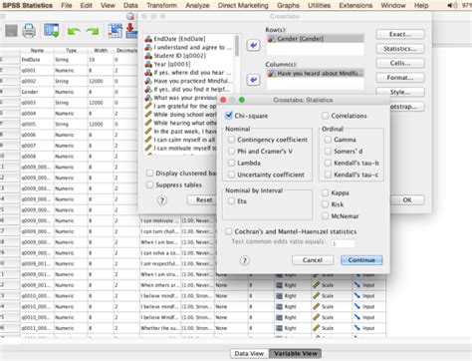Check Cochran's and Mantel-Haenszel statistics
The height and width of the screenshot is (361, 472).
tap(229, 231)
